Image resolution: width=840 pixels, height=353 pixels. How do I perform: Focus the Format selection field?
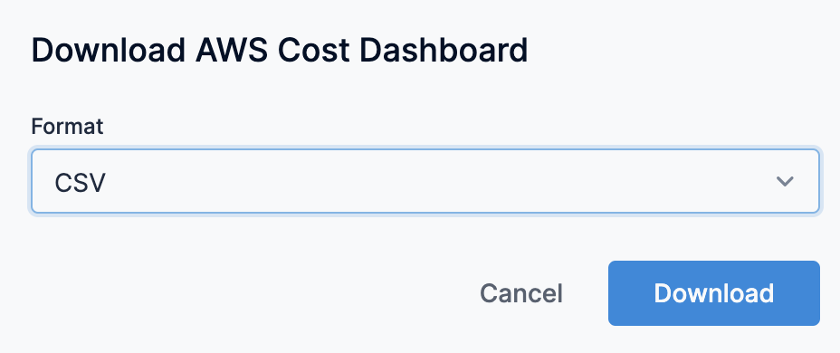tap(425, 182)
